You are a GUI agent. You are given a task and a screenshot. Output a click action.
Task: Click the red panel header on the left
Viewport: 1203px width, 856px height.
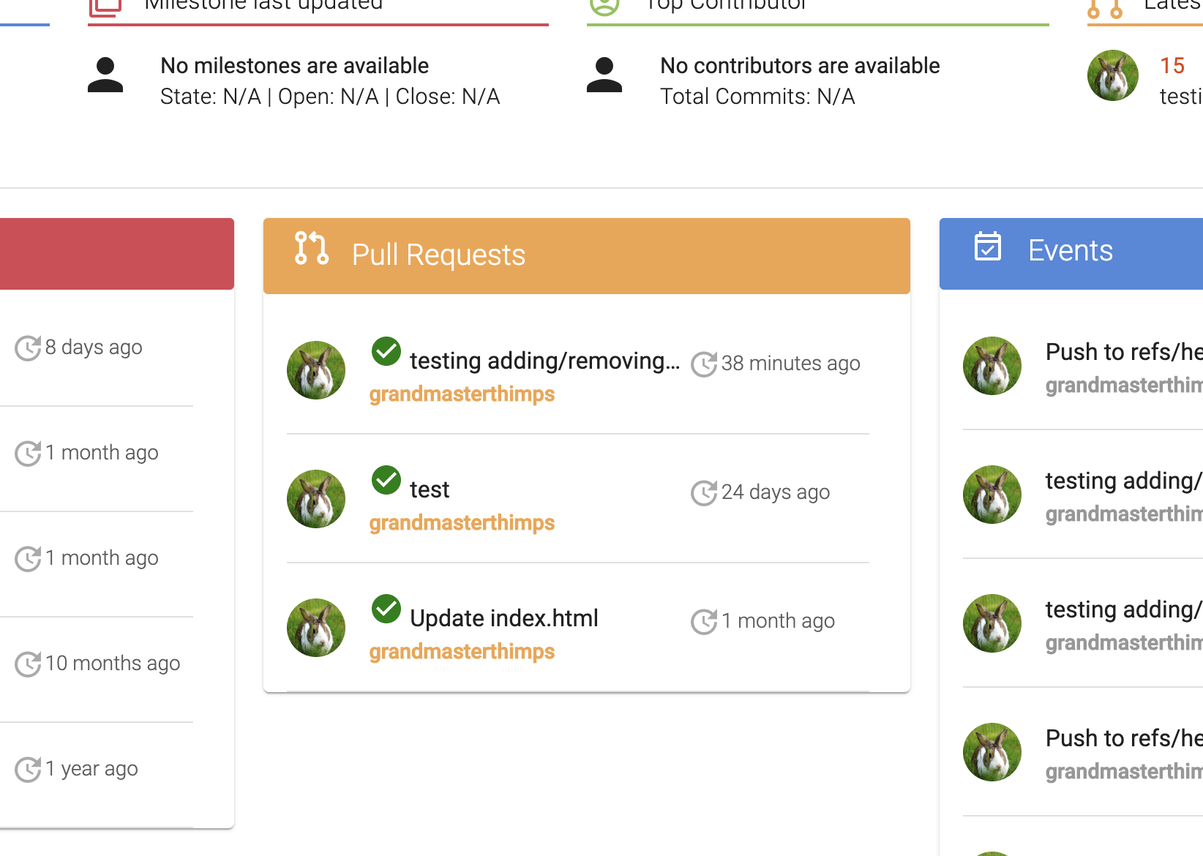click(x=117, y=254)
